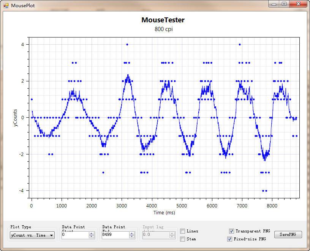310x251 pixels.
Task: Click the -4 tick label on y axis
Action: click(x=21, y=191)
